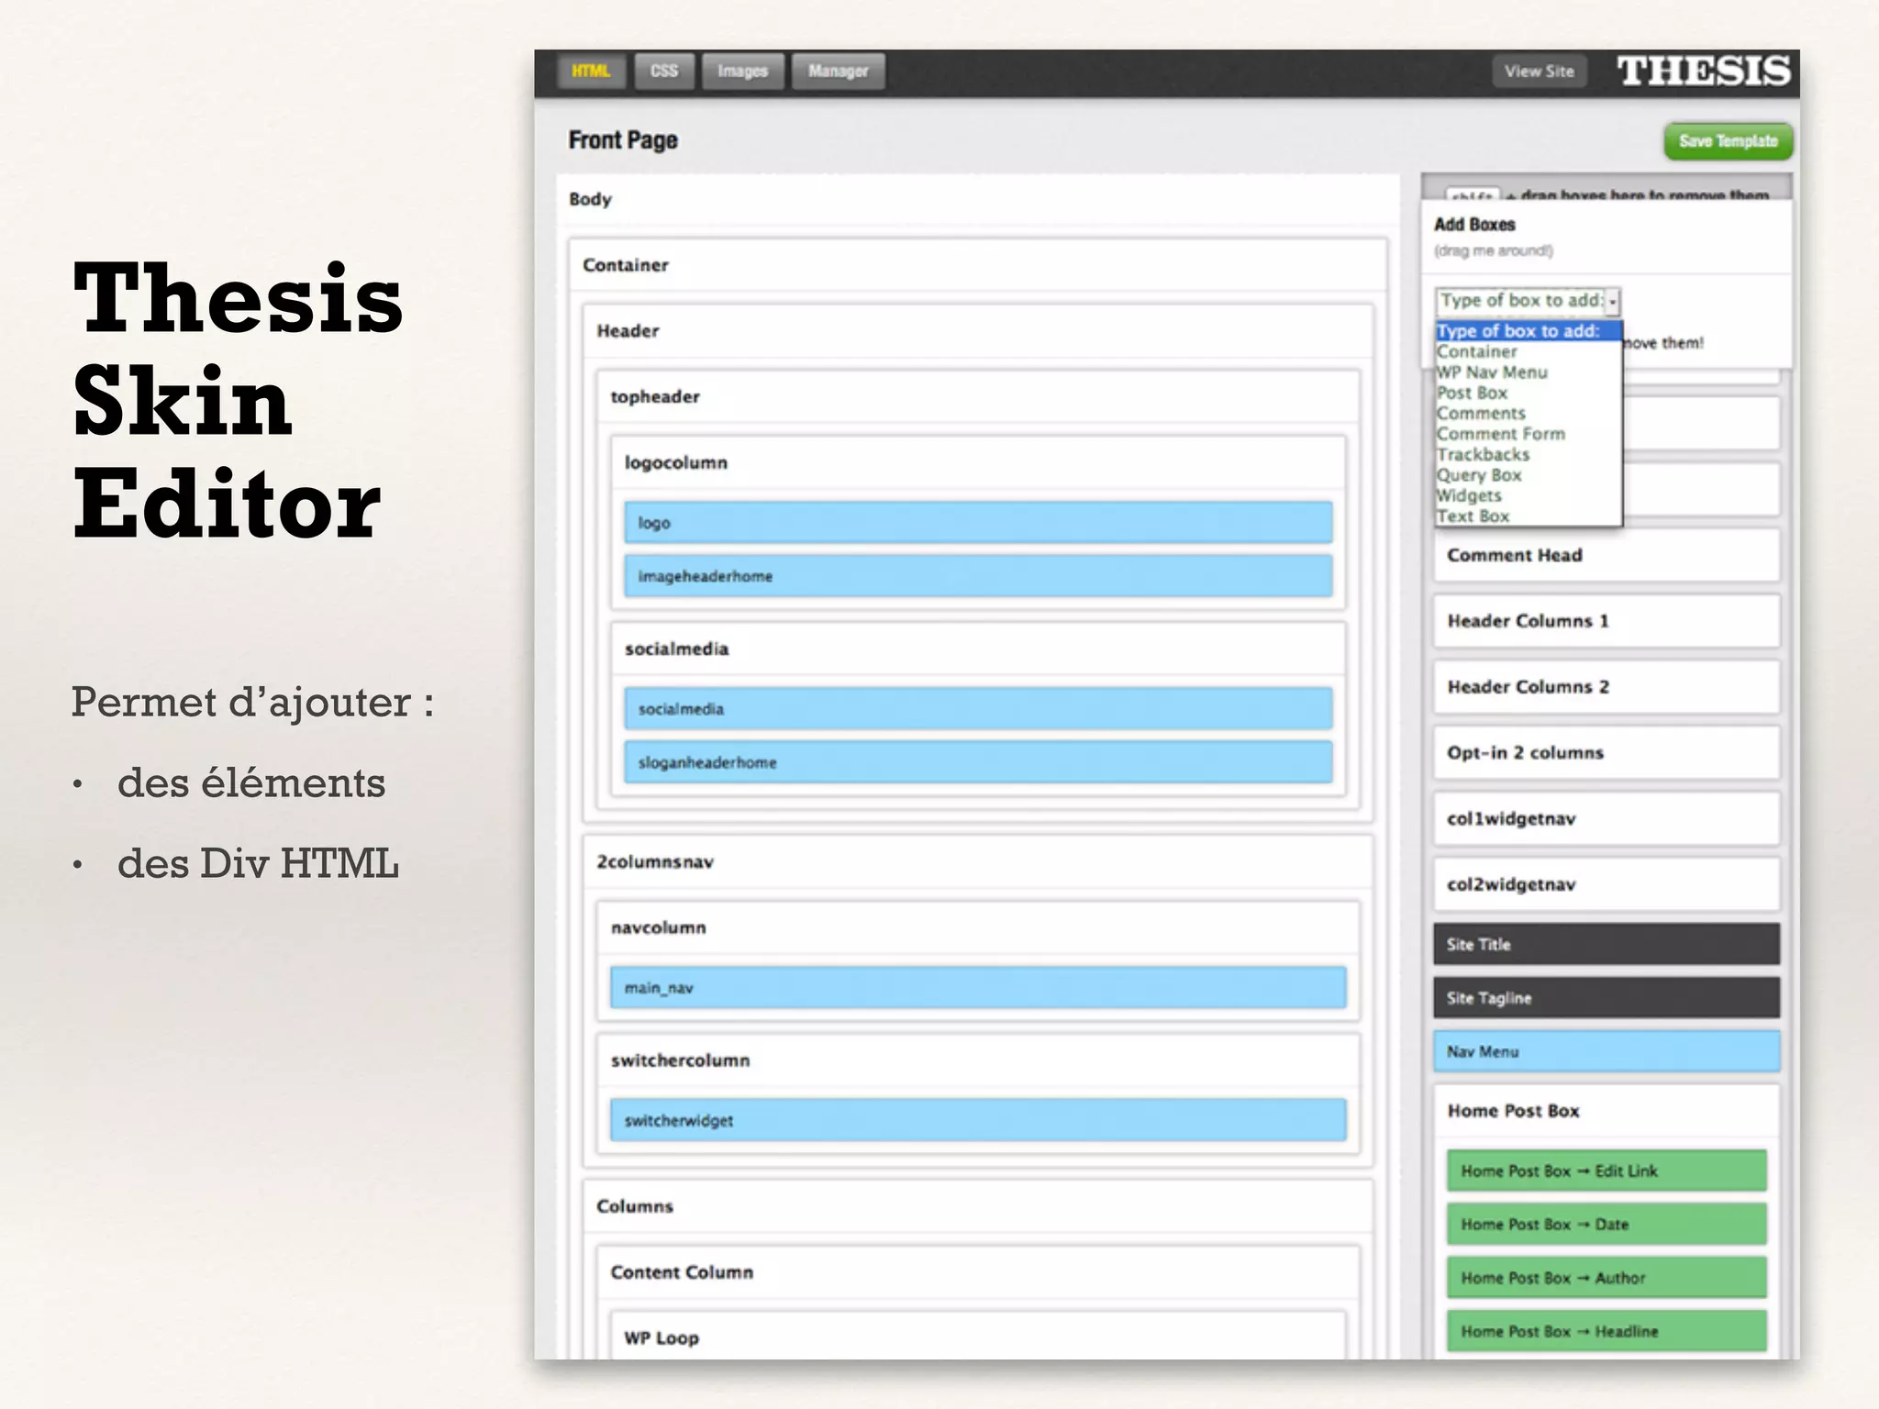Screen dimensions: 1879x1409
Task: Click the Header box heading
Action: pyautogui.click(x=628, y=331)
